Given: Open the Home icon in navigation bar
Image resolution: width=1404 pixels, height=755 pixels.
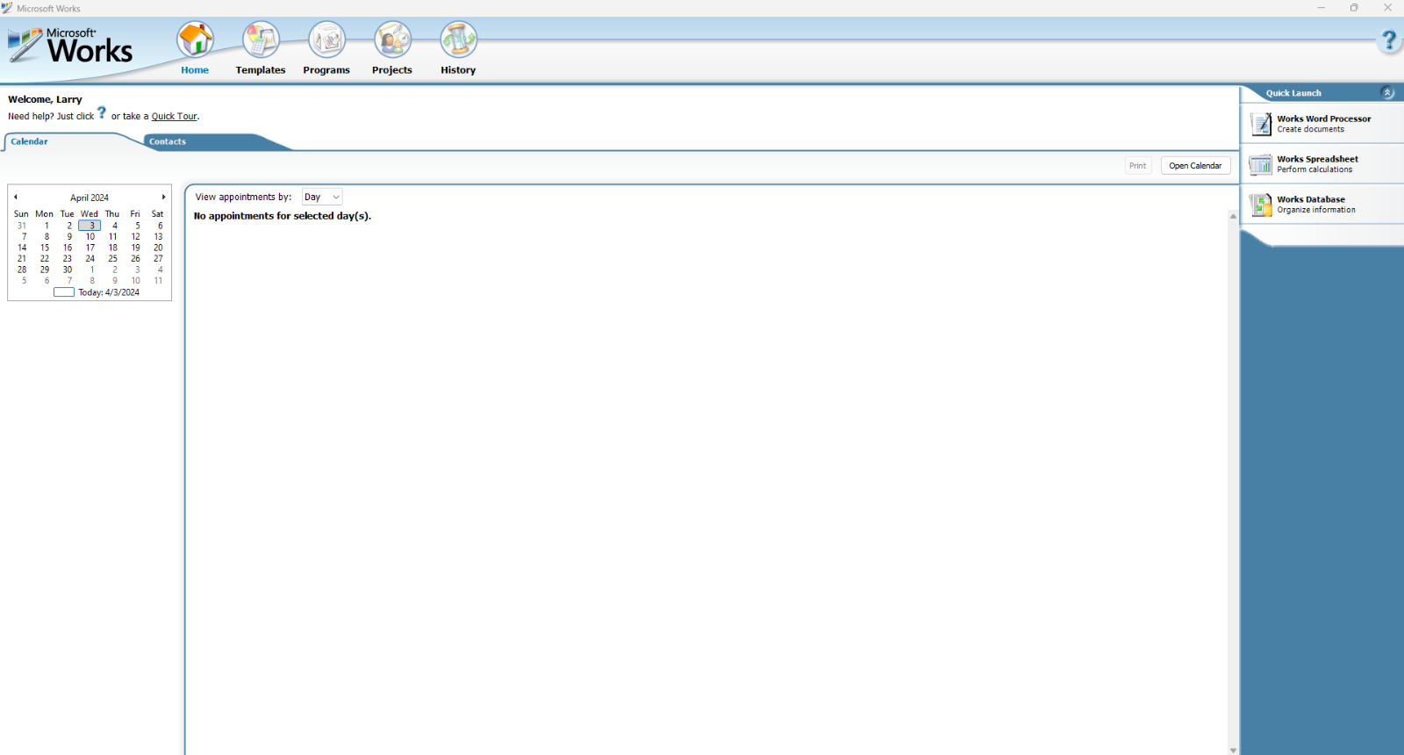Looking at the screenshot, I should (195, 40).
